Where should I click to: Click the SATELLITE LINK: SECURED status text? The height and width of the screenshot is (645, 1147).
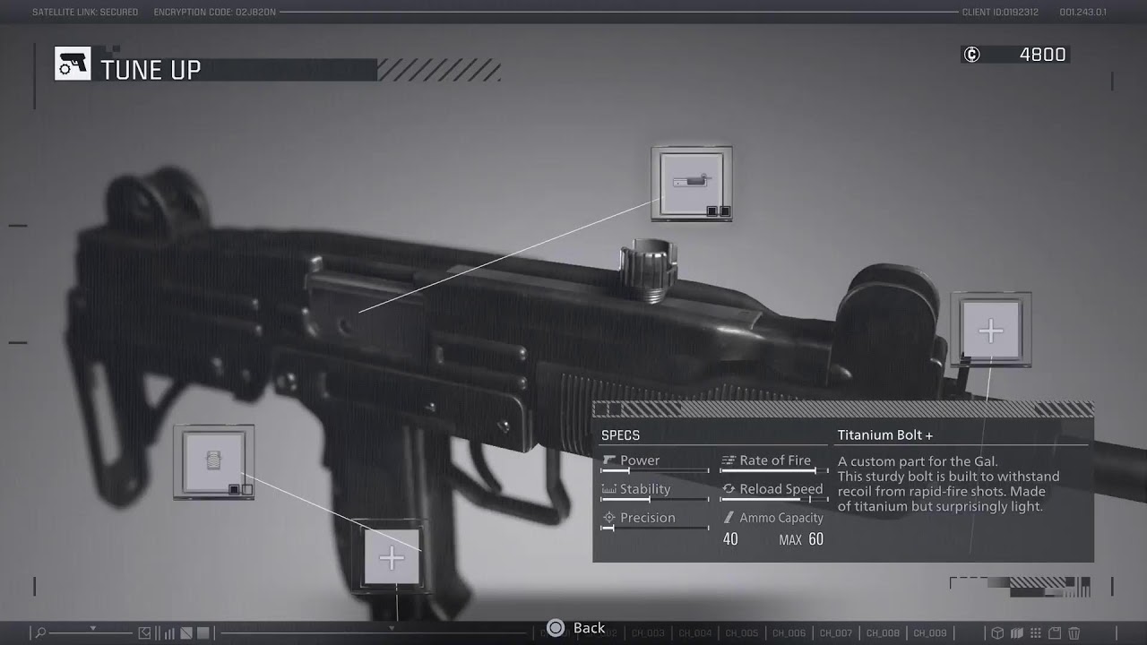click(x=85, y=13)
